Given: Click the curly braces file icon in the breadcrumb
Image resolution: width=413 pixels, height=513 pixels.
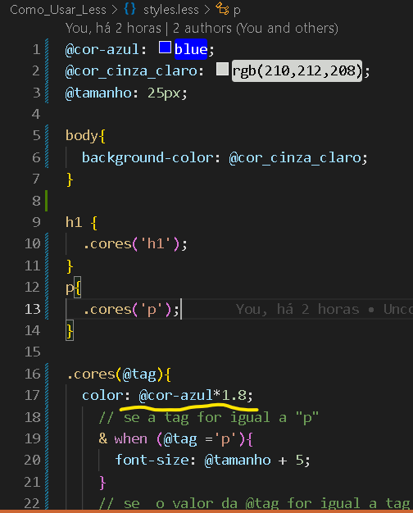Looking at the screenshot, I should [x=129, y=9].
